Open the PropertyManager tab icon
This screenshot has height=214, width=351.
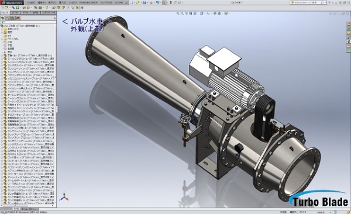[8, 18]
